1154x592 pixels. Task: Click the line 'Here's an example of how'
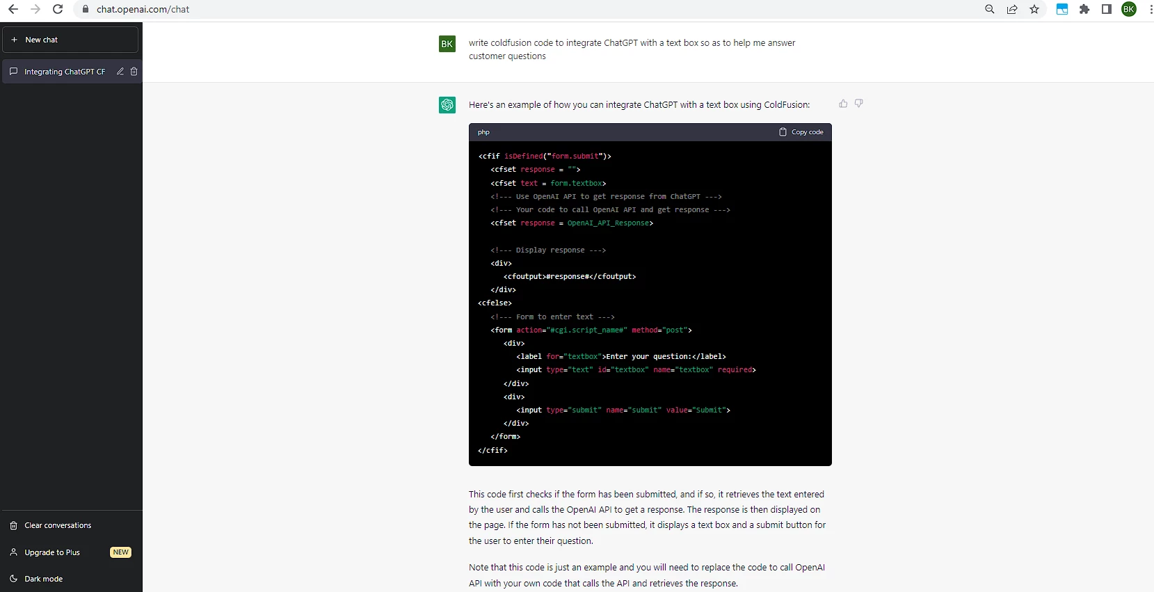(639, 105)
